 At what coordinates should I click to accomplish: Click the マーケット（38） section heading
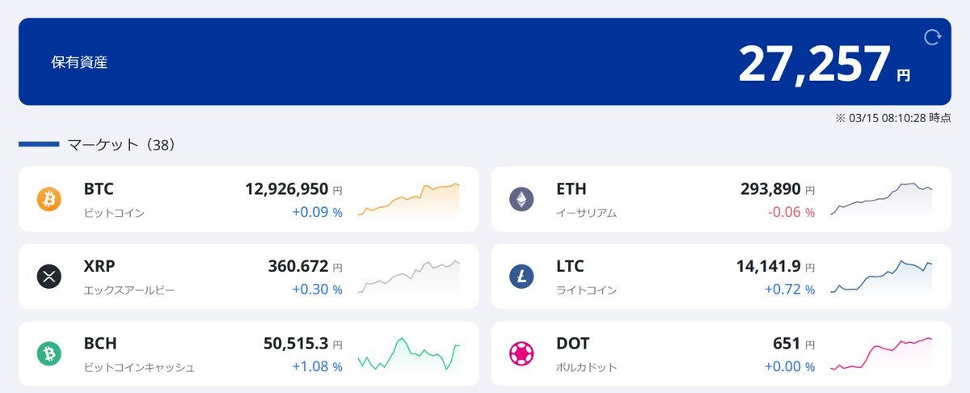(121, 145)
